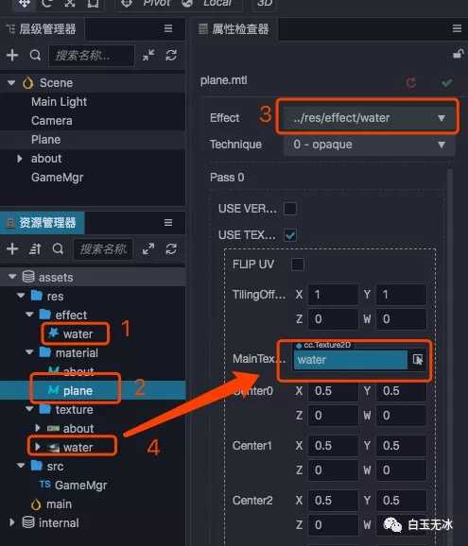Viewport: 468px width, 546px height.
Task: Click the sort assets icon
Action: click(35, 249)
